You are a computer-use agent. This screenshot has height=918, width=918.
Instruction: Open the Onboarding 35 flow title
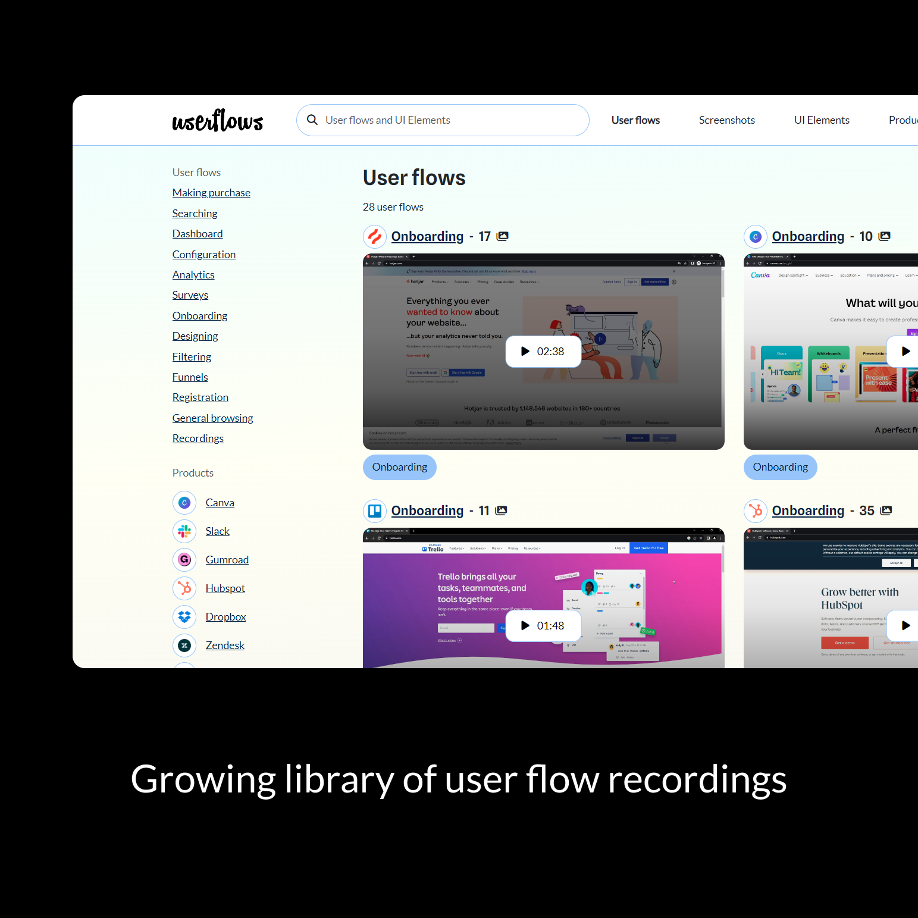click(808, 511)
